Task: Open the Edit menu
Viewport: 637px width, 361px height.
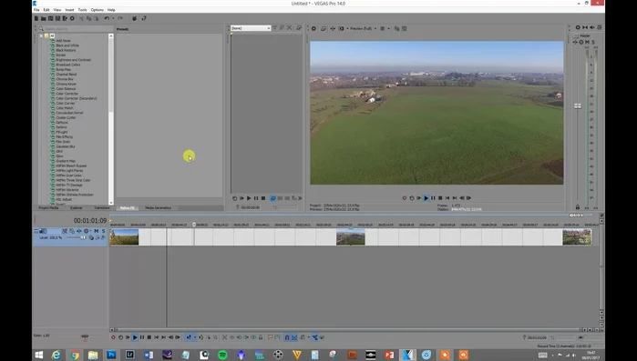Action: (x=46, y=10)
